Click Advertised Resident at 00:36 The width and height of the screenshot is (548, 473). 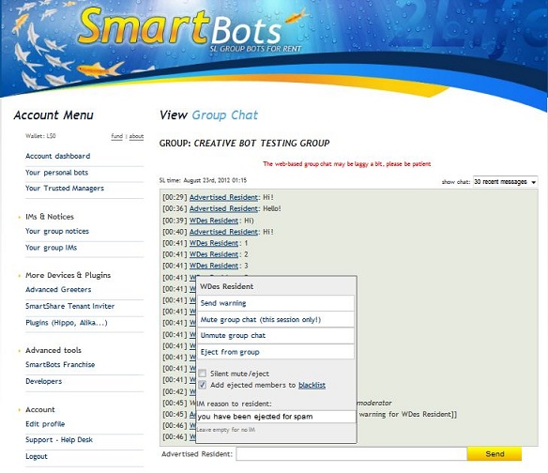tap(223, 208)
